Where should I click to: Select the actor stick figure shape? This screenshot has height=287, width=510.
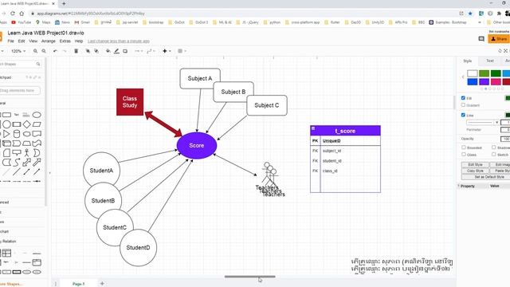click(x=26, y=152)
